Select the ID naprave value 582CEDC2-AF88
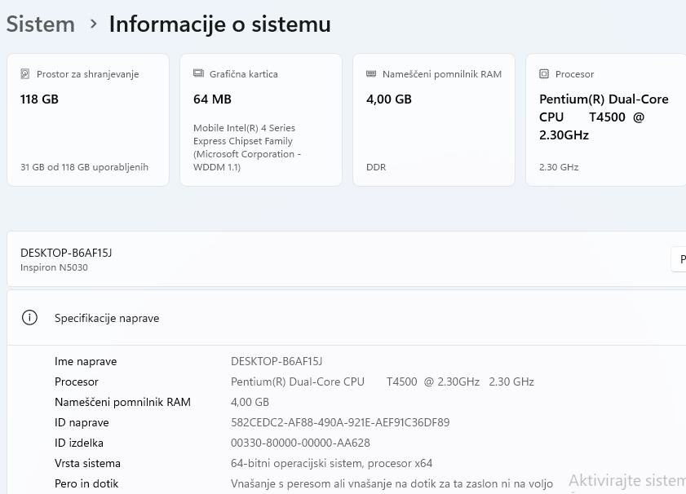Screen dimensions: 686x494 click(x=340, y=422)
